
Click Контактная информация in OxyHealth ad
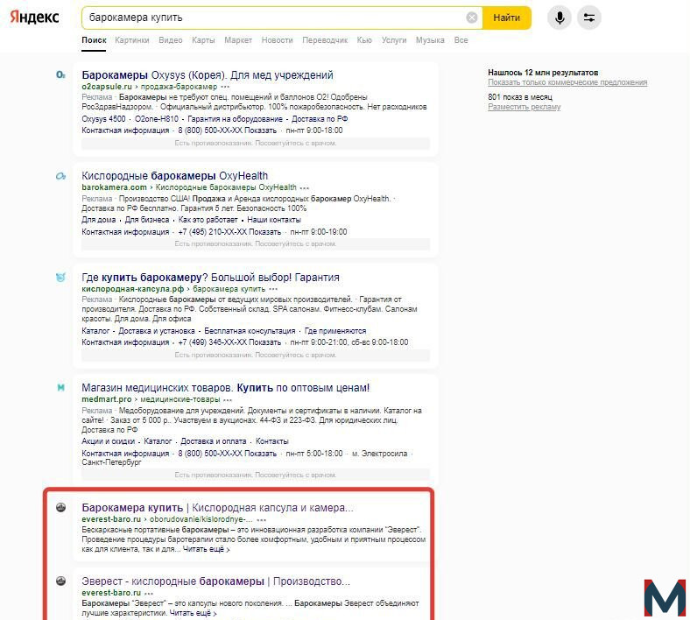tap(125, 232)
